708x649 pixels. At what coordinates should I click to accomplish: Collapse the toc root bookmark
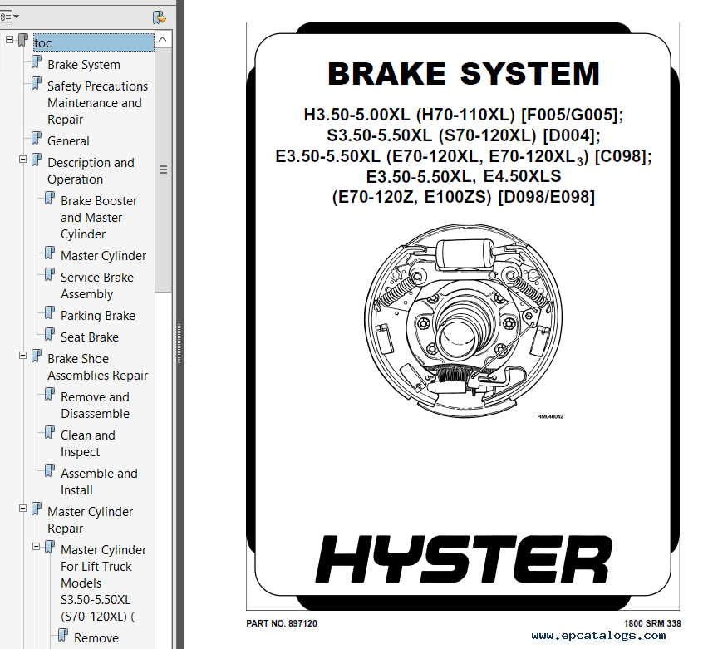click(9, 40)
